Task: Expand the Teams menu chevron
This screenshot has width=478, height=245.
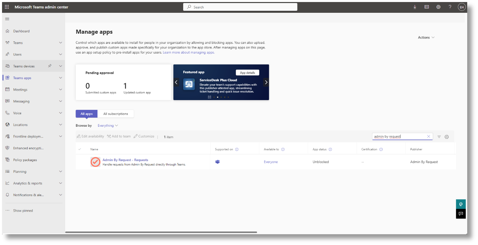Action: click(61, 43)
